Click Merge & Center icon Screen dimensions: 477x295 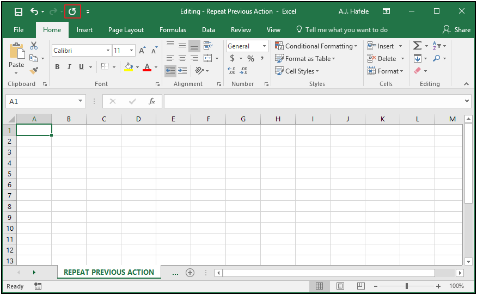coord(208,58)
